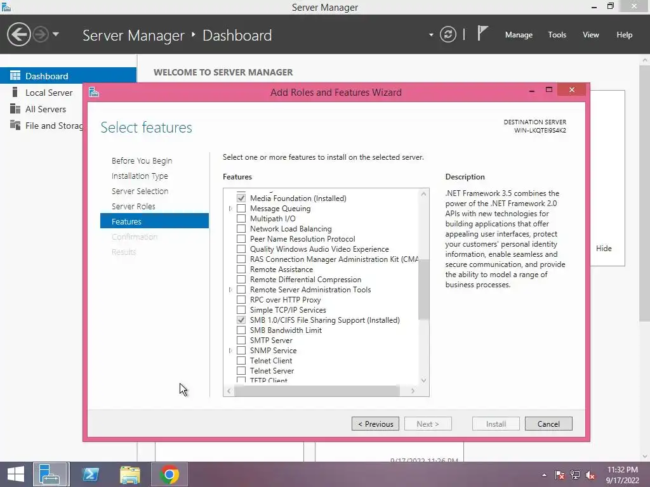This screenshot has width=650, height=487.
Task: Enable Network Load Balancing checkbox
Action: (241, 228)
